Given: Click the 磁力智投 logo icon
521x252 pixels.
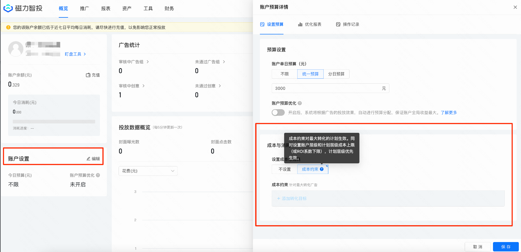Looking at the screenshot, I should coord(8,8).
